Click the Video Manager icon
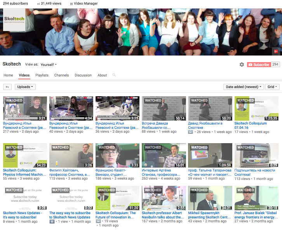Viewport: 282px width, 232px height. point(71,4)
